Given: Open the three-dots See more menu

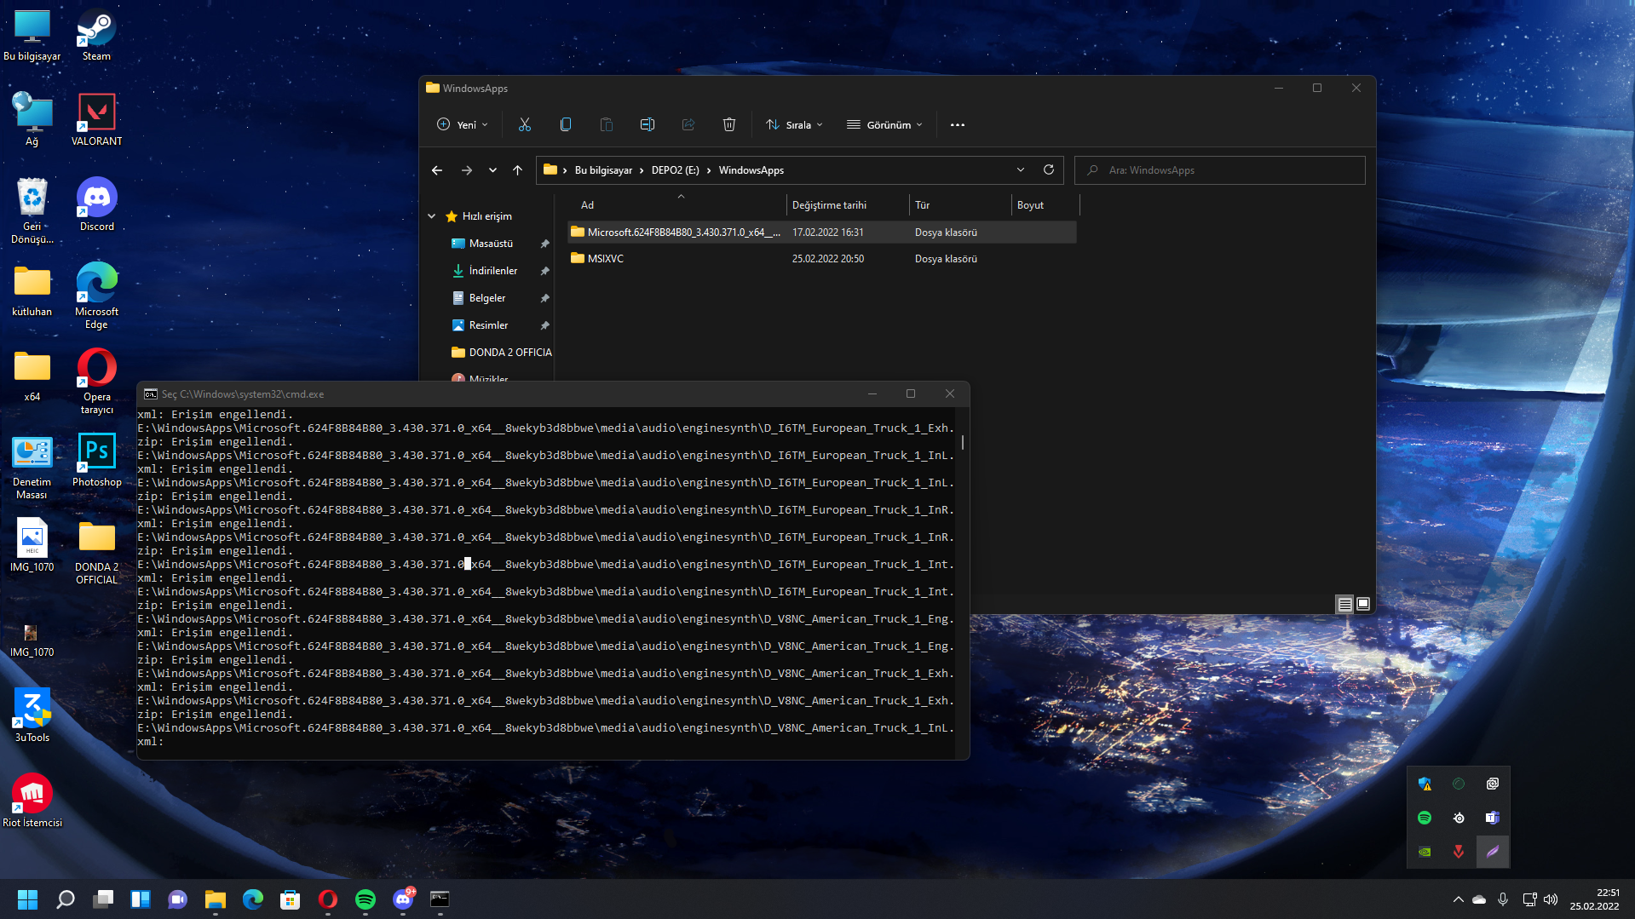Looking at the screenshot, I should point(958,124).
